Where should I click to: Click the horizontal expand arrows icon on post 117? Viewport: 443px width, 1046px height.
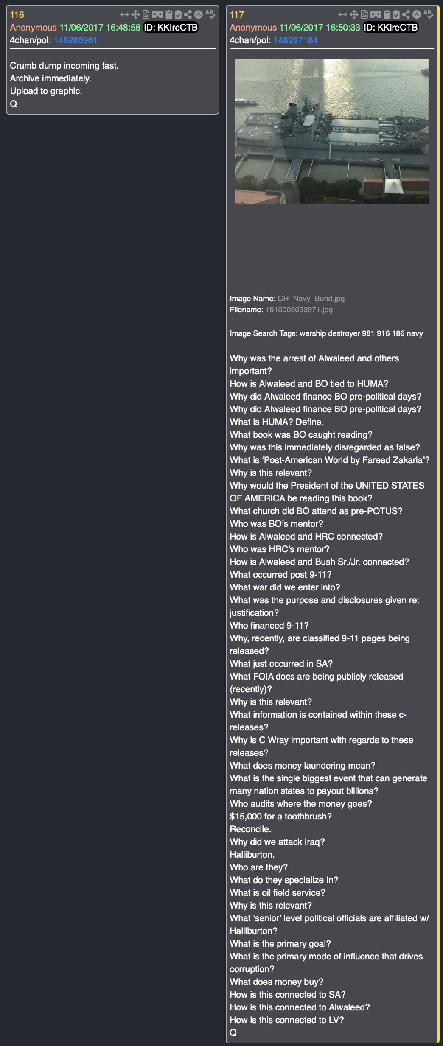(x=342, y=15)
